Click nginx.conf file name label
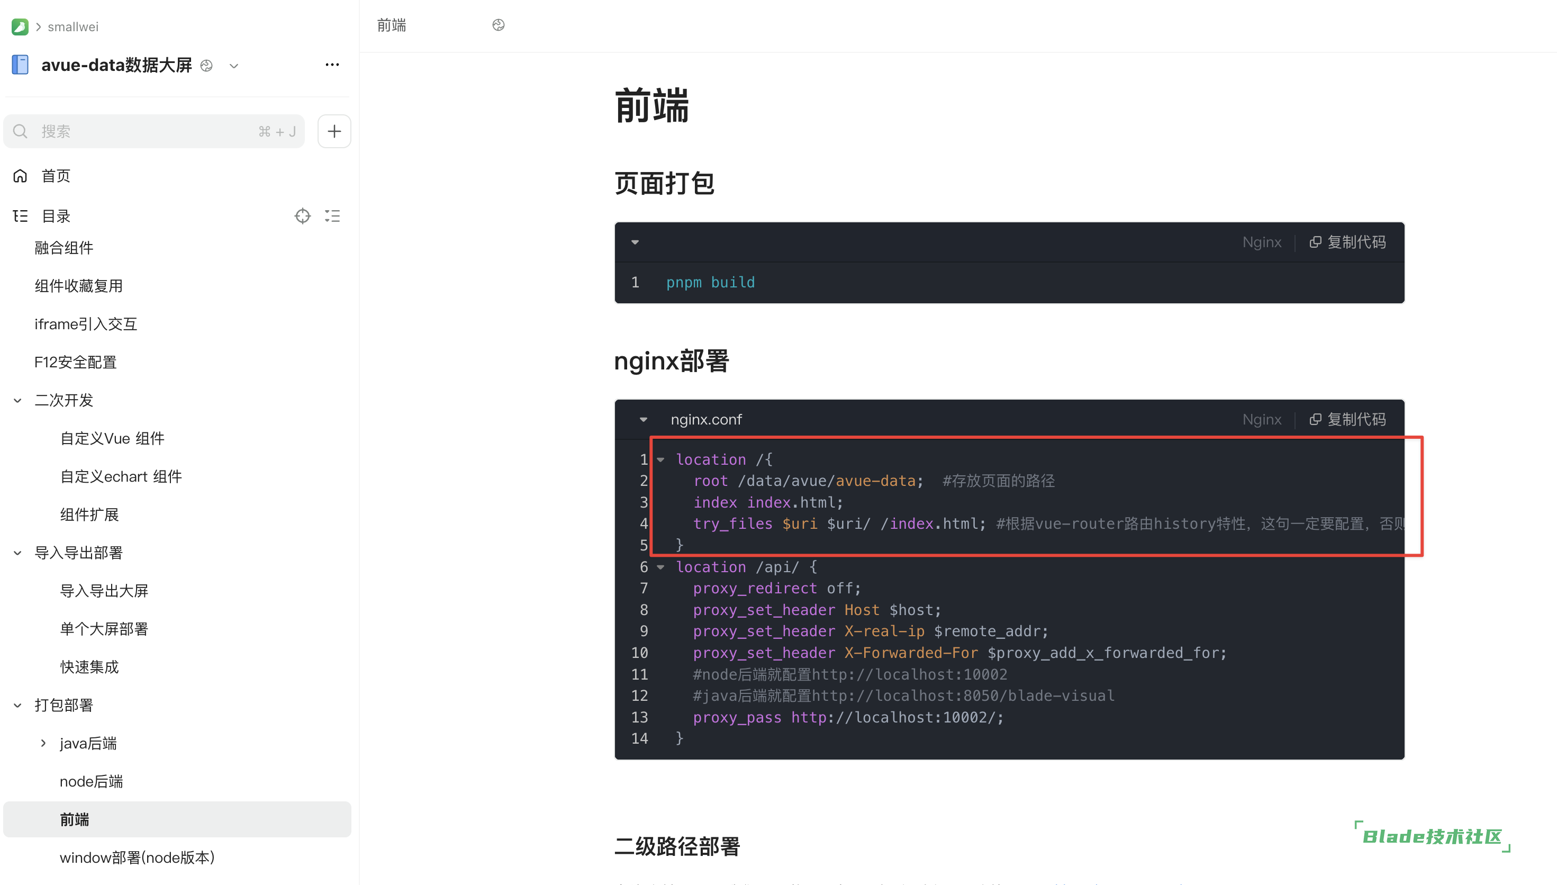 706,419
